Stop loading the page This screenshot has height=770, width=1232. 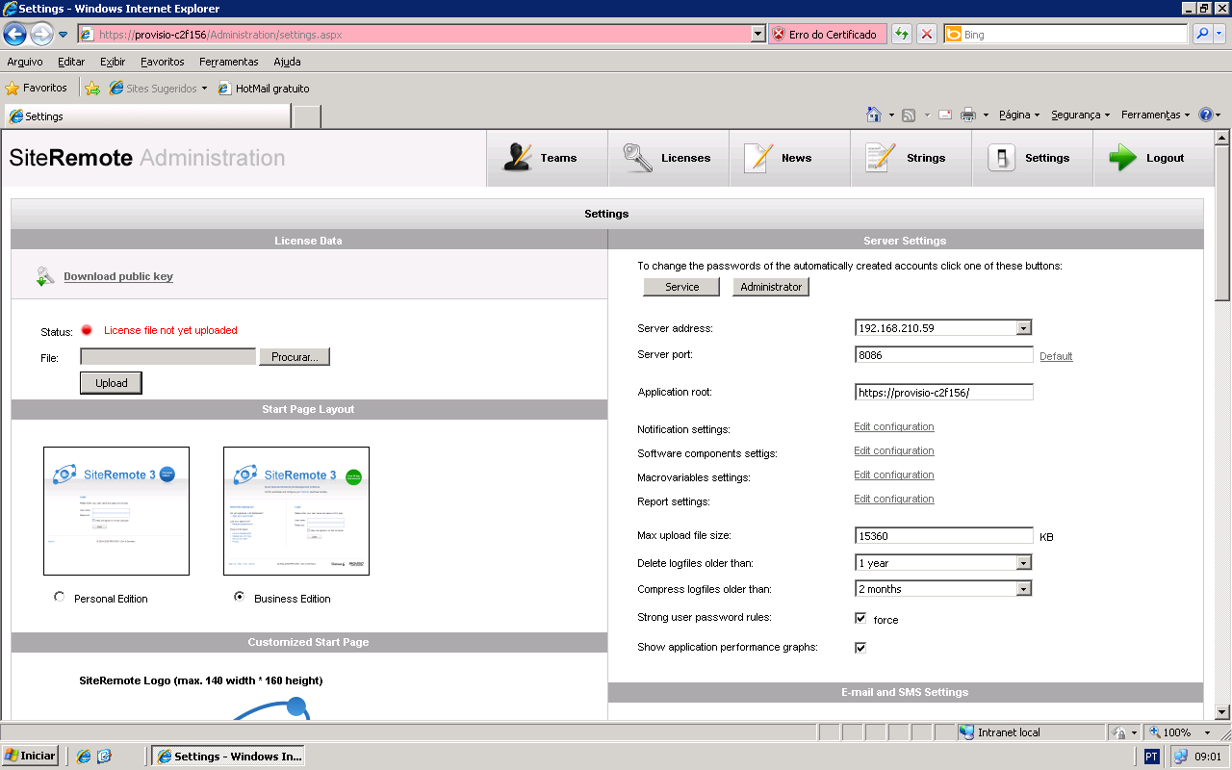pos(926,35)
